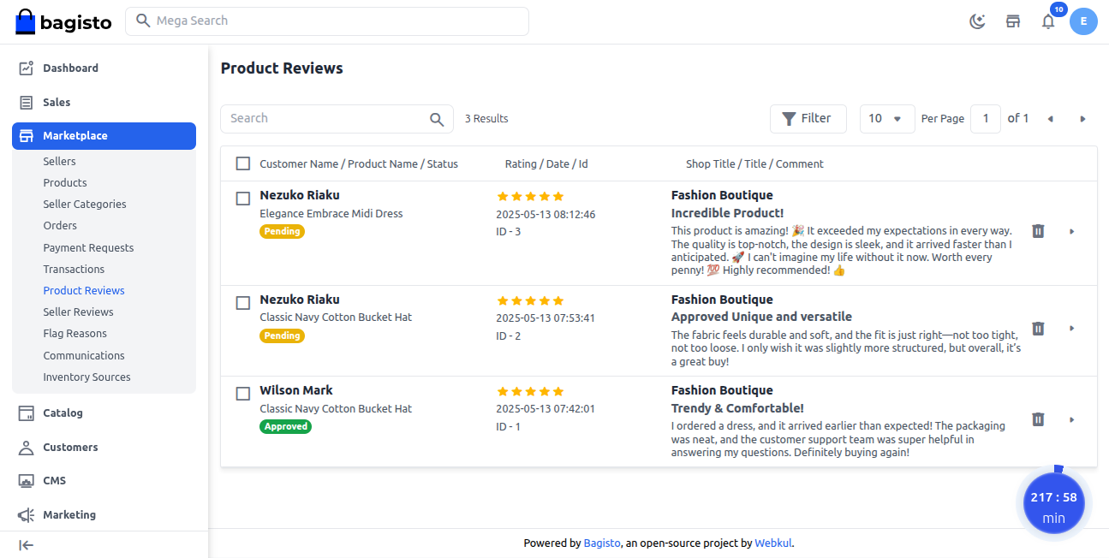Select the Marketing megaphone icon
Image resolution: width=1109 pixels, height=558 pixels.
(28, 514)
